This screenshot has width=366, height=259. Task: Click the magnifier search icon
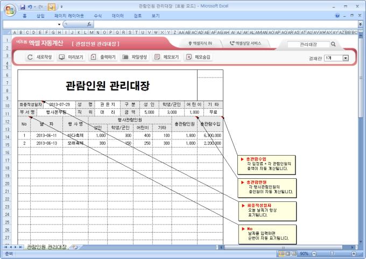[x=333, y=44]
